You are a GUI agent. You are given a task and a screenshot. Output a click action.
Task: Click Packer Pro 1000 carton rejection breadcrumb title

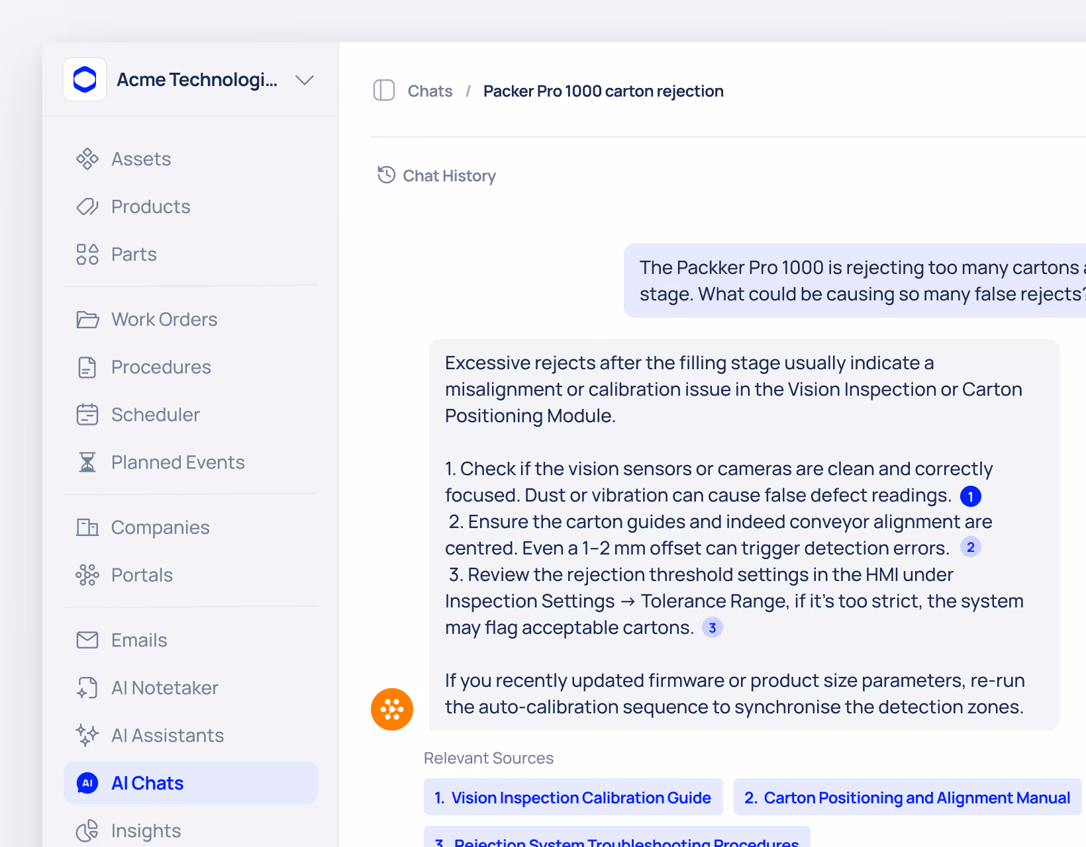pos(603,91)
